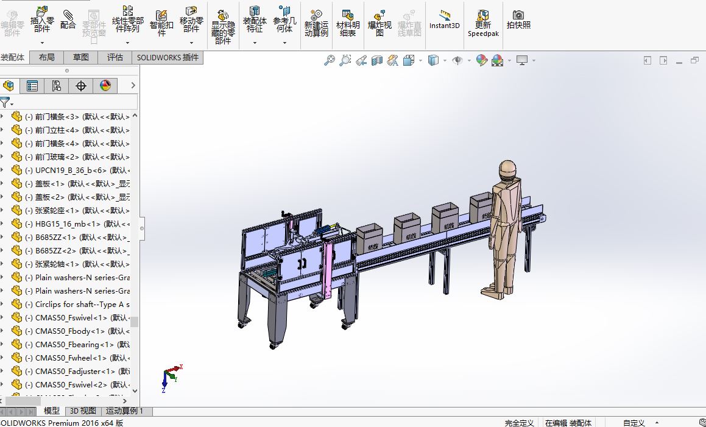This screenshot has height=427, width=706.
Task: Open the DisplayManager color-ball tab icon
Action: tap(105, 85)
